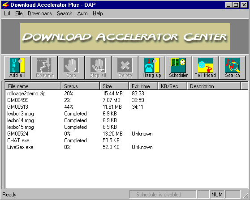Click the Add url toolbar icon

tap(17, 68)
